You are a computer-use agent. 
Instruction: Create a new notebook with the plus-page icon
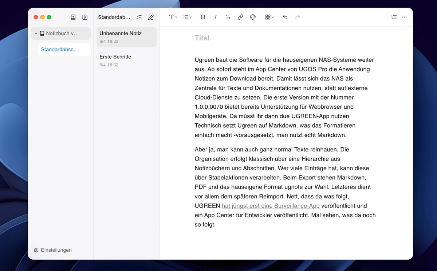pyautogui.click(x=73, y=17)
